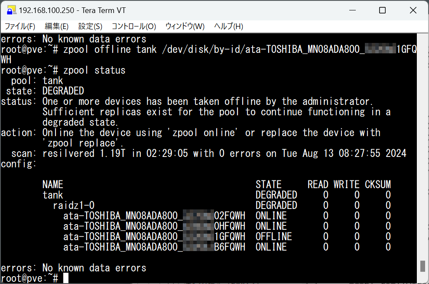Click the DEGRADED pool state text
The width and height of the screenshot is (429, 284).
[x=63, y=91]
